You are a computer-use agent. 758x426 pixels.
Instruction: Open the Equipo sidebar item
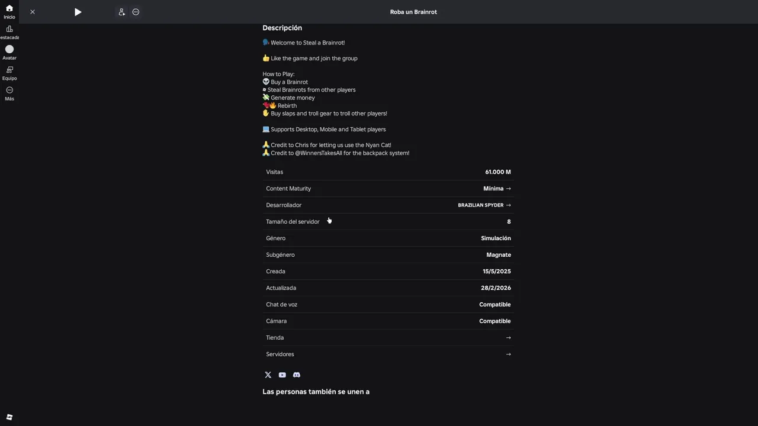(x=9, y=73)
